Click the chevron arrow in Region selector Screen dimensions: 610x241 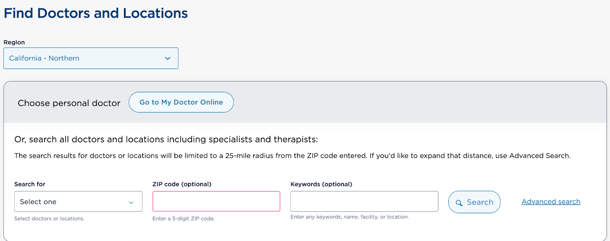click(167, 58)
